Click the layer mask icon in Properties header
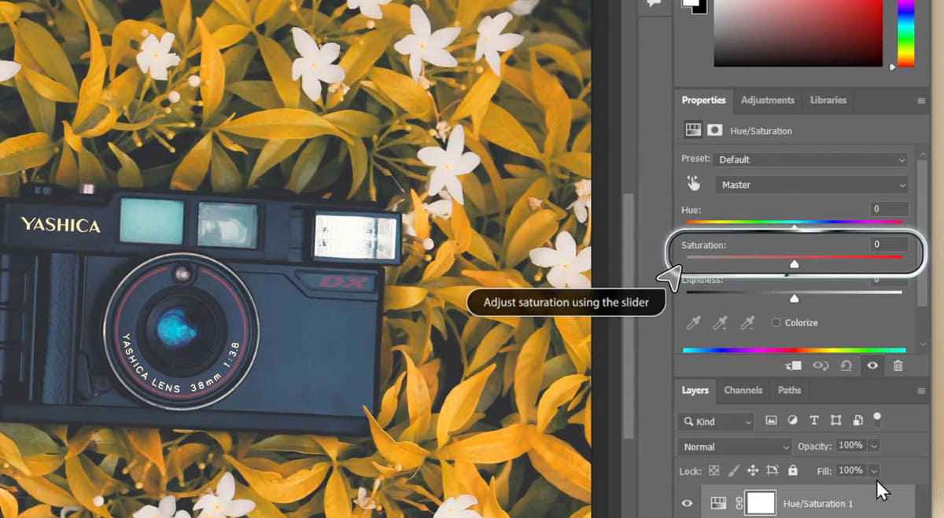The width and height of the screenshot is (944, 518). [x=714, y=130]
